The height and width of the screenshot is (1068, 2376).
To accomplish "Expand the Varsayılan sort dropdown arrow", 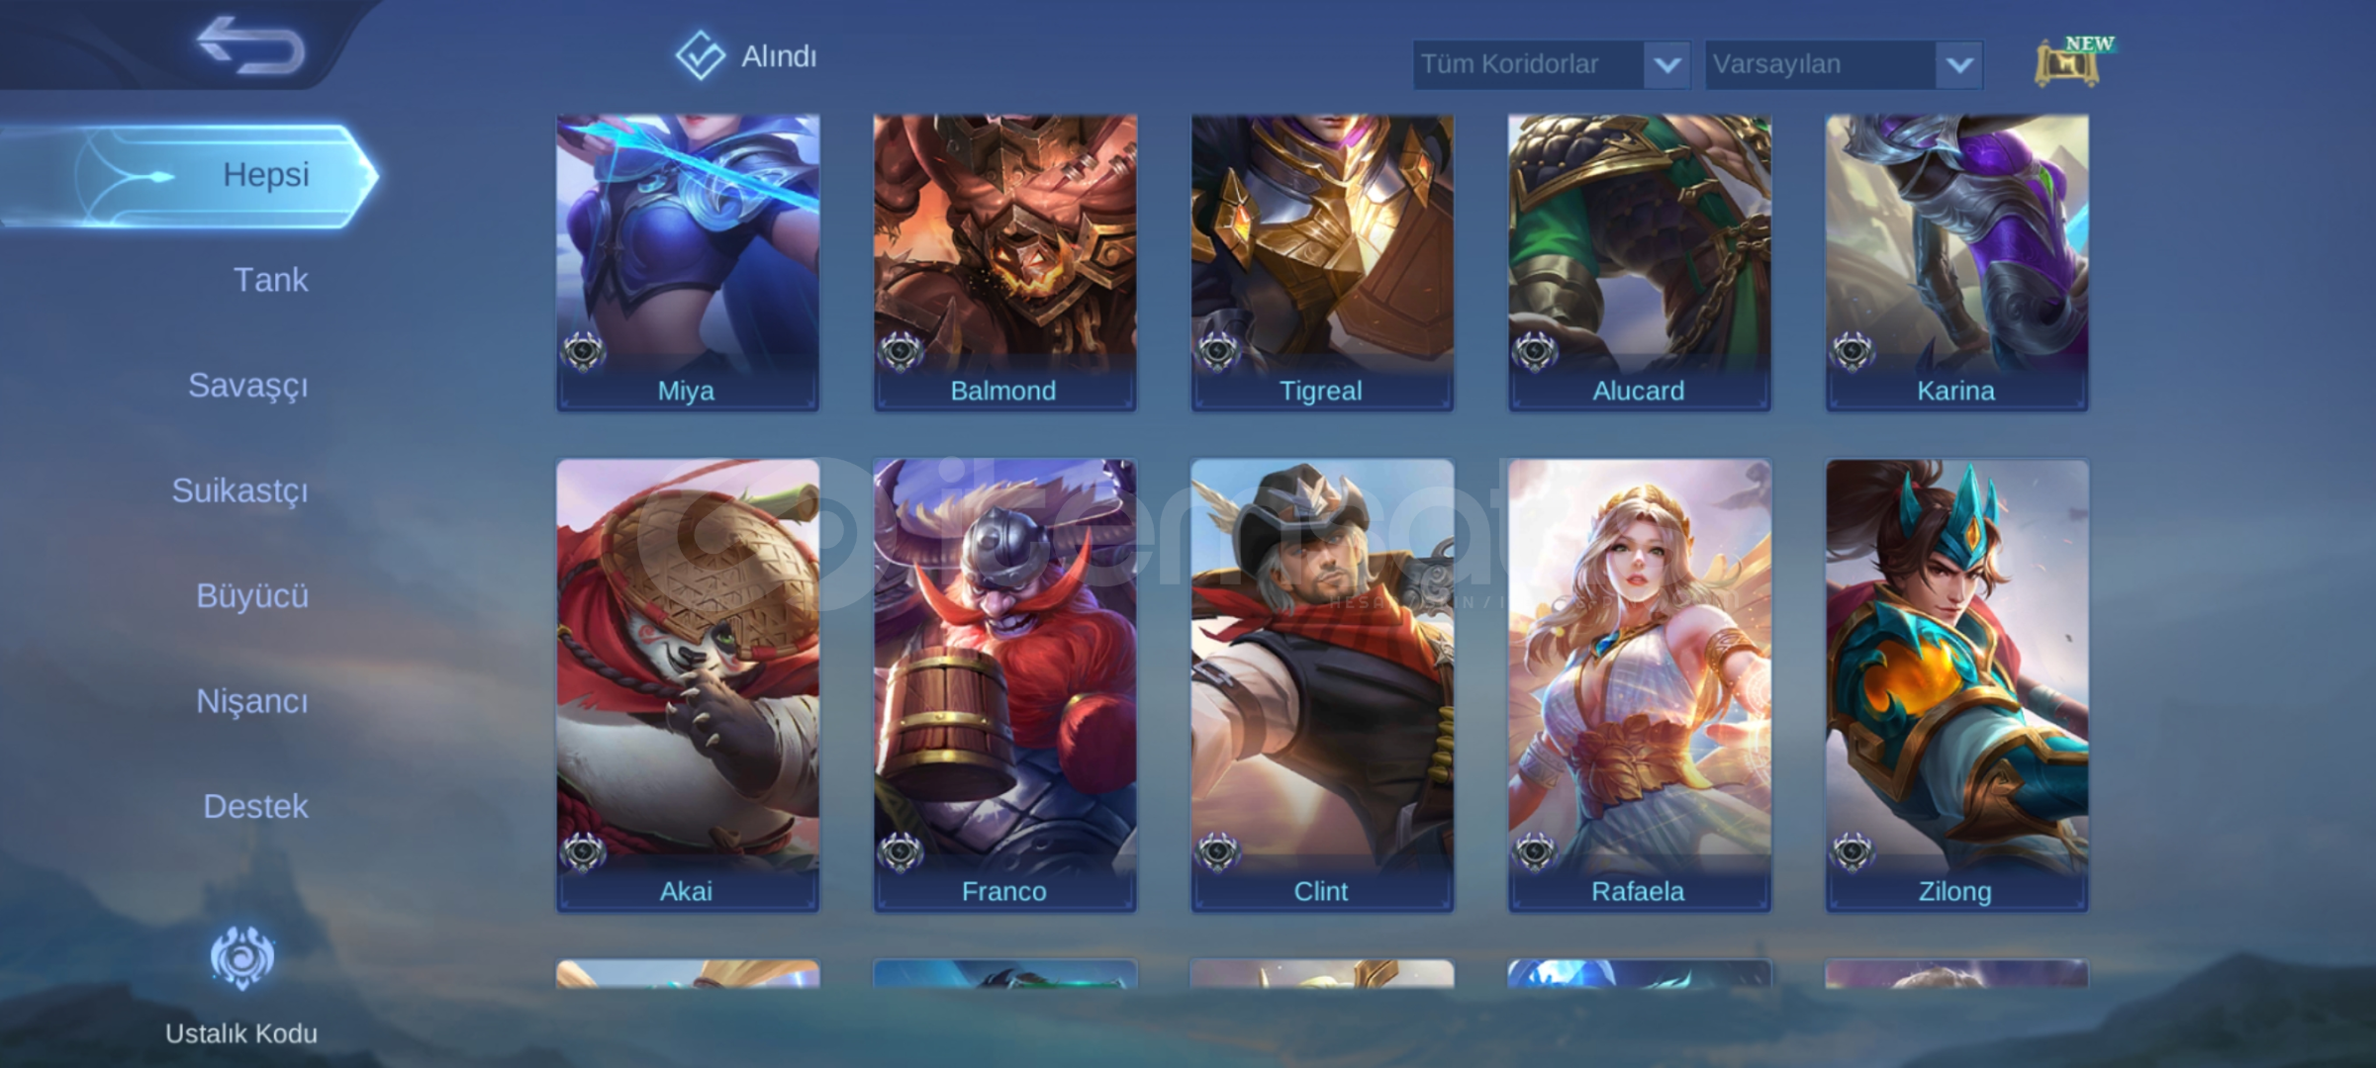I will pyautogui.click(x=1959, y=65).
